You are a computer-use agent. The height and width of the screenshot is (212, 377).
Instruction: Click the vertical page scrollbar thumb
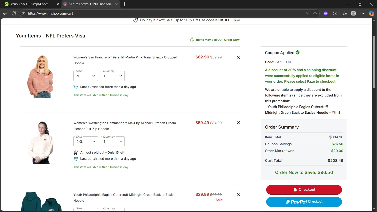click(x=374, y=62)
